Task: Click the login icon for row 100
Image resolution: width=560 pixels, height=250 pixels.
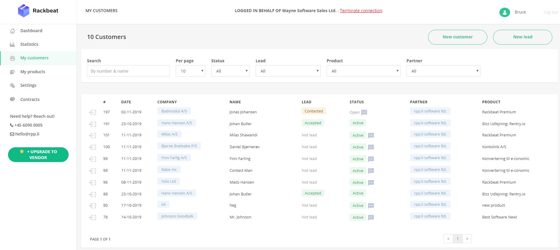Action: (93, 147)
